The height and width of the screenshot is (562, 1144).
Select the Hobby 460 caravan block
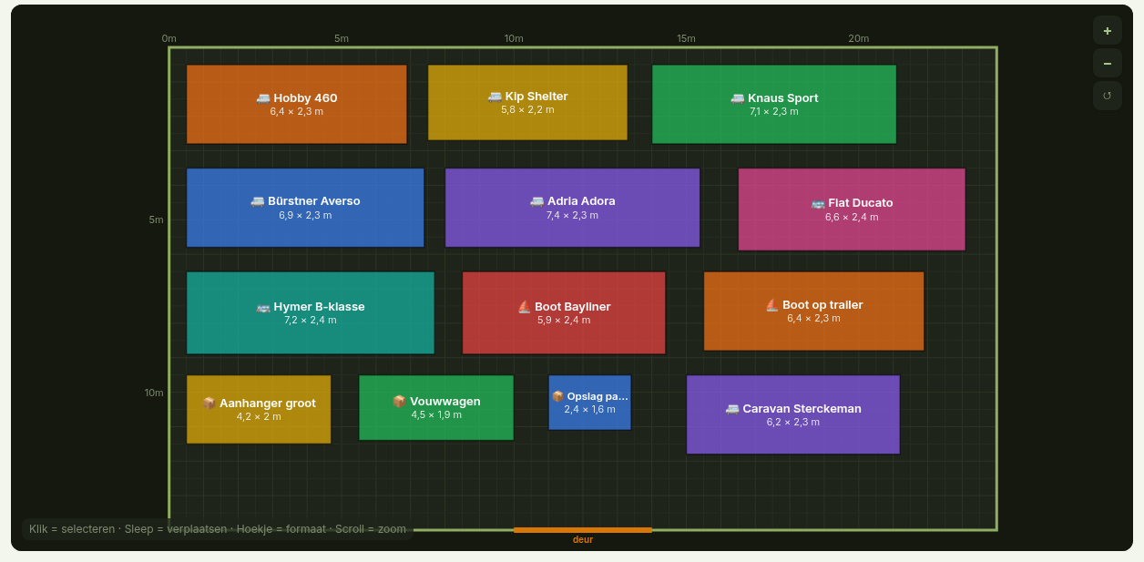click(297, 104)
